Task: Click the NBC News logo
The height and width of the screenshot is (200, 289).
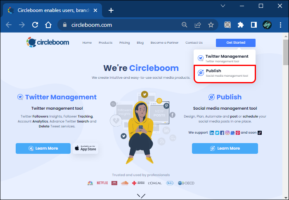Action: (x=90, y=183)
